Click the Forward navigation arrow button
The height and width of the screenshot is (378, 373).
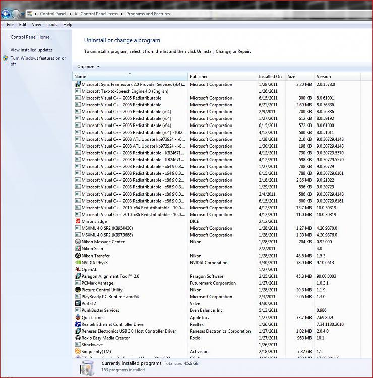point(16,14)
